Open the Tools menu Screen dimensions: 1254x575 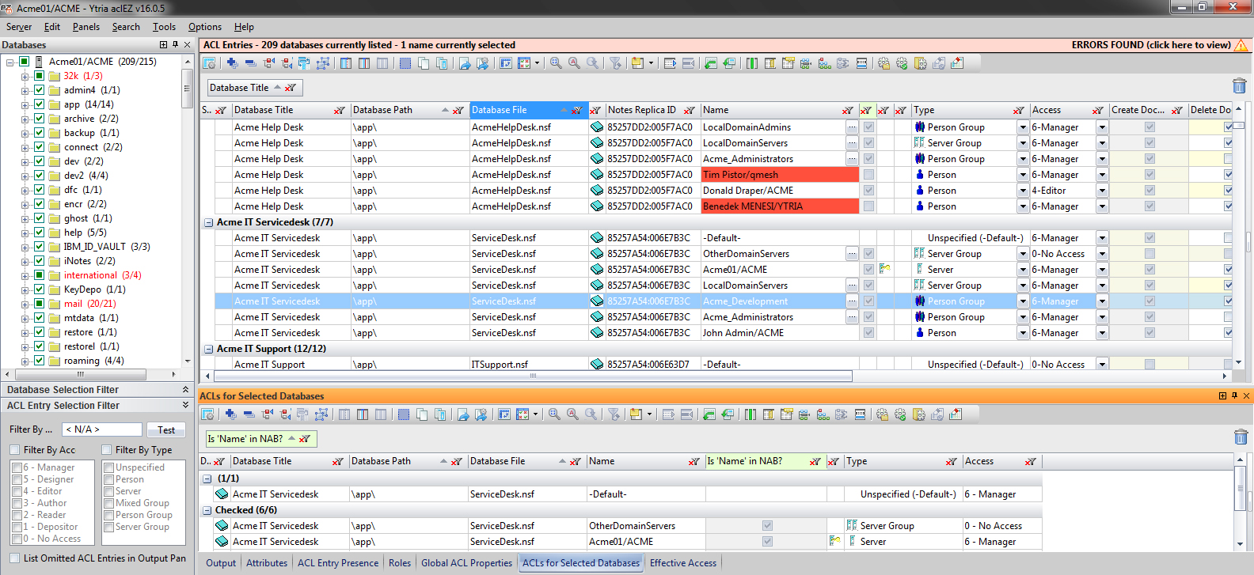[164, 27]
